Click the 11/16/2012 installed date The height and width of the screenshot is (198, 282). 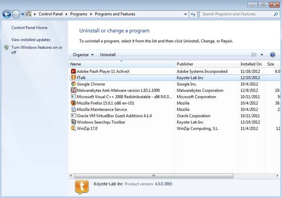(x=250, y=71)
